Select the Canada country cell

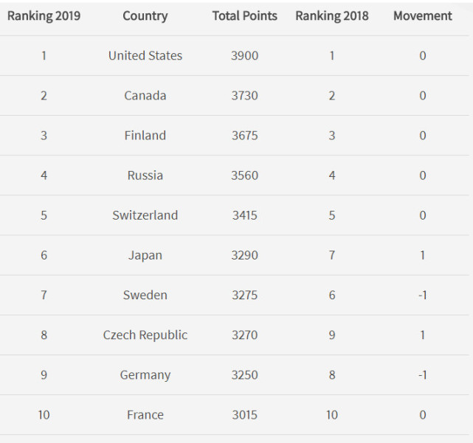pyautogui.click(x=145, y=95)
